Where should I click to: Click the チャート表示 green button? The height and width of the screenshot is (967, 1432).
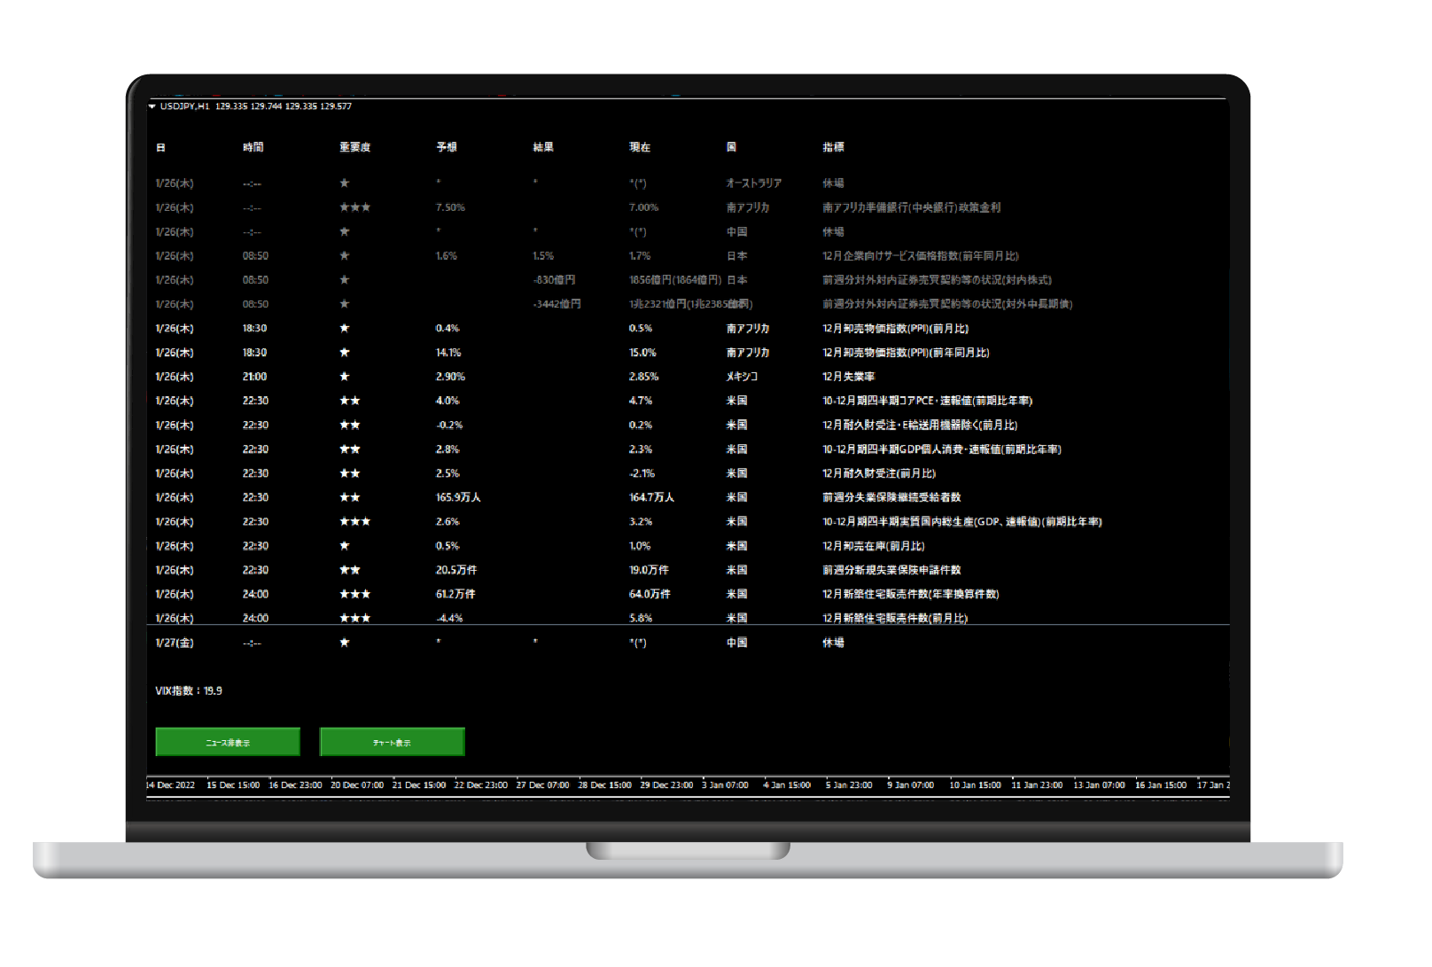coord(392,742)
